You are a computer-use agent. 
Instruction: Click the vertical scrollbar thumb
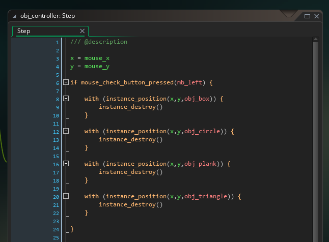coord(316,142)
